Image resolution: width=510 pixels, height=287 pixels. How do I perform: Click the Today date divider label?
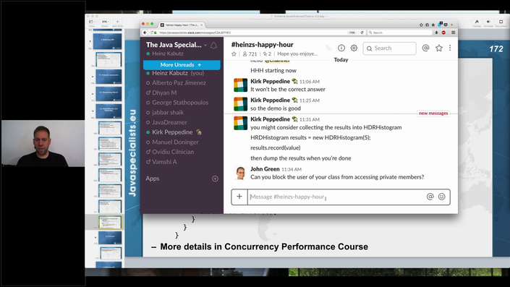[341, 60]
